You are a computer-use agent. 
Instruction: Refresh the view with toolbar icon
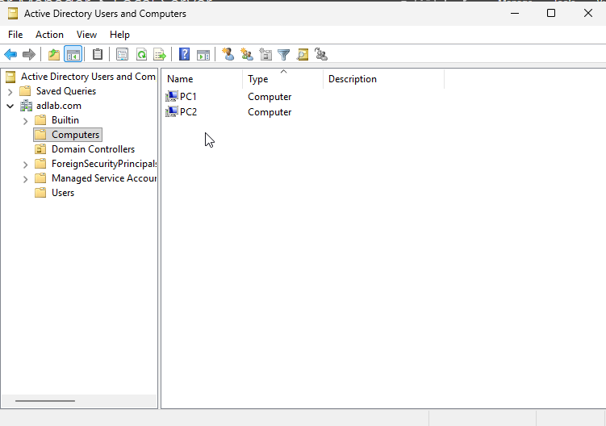pyautogui.click(x=141, y=55)
